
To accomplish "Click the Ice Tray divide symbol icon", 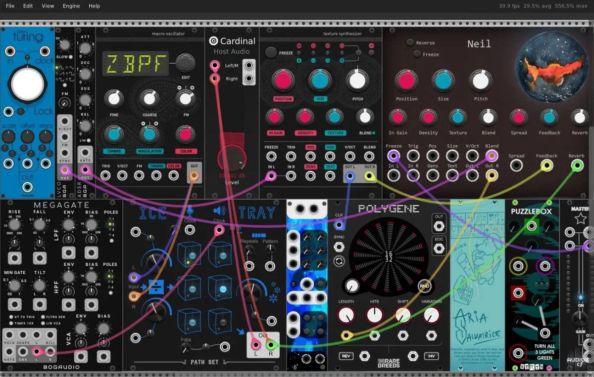I will point(156,286).
